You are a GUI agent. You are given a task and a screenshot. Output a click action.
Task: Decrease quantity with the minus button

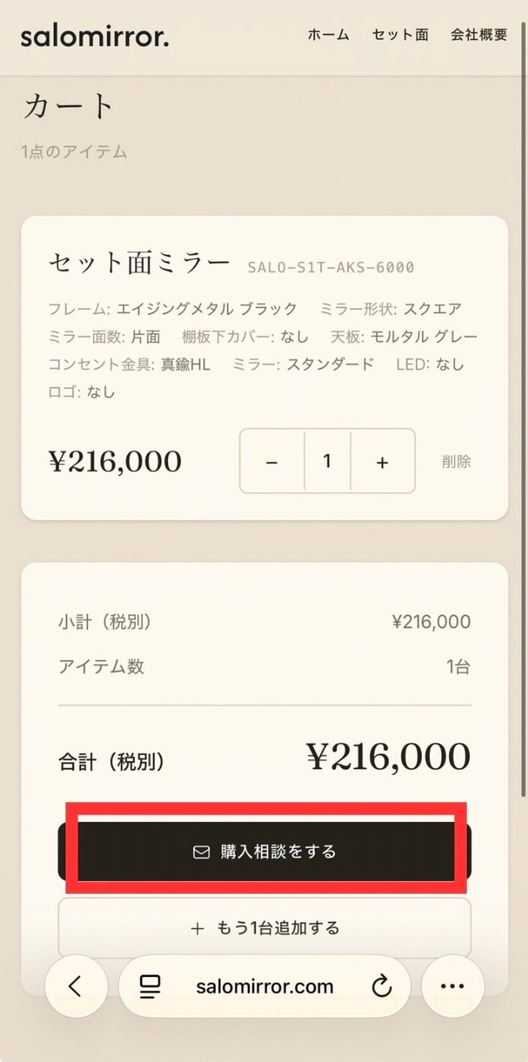coord(272,462)
